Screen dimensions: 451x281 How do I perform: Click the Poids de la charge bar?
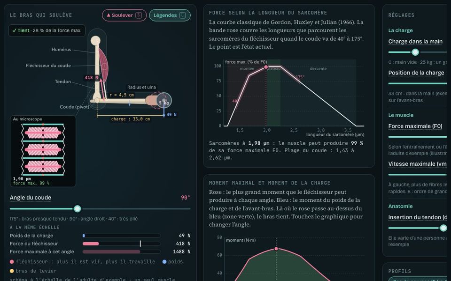pyautogui.click(x=121, y=236)
